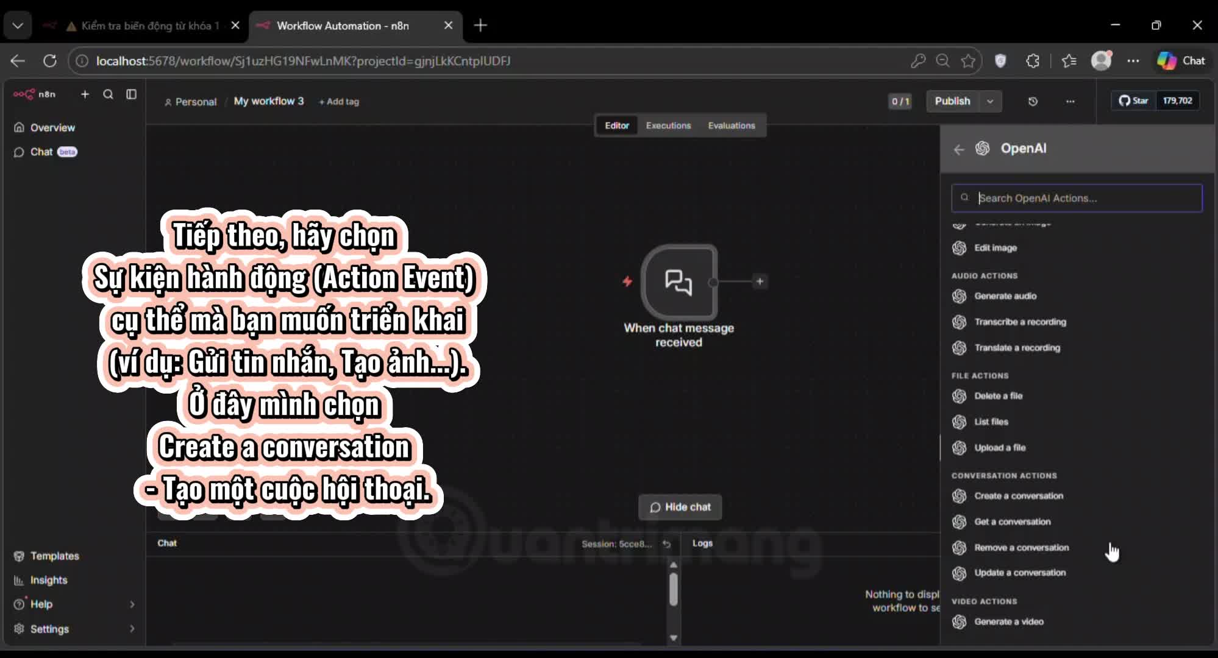Open a new browser tab

(480, 26)
